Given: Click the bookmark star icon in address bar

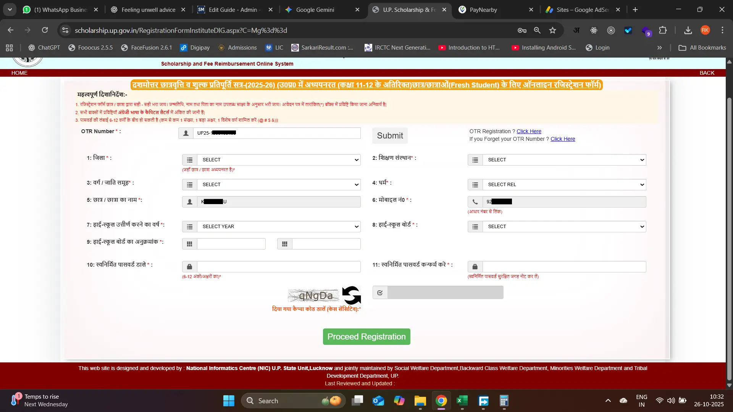Looking at the screenshot, I should click(x=552, y=30).
